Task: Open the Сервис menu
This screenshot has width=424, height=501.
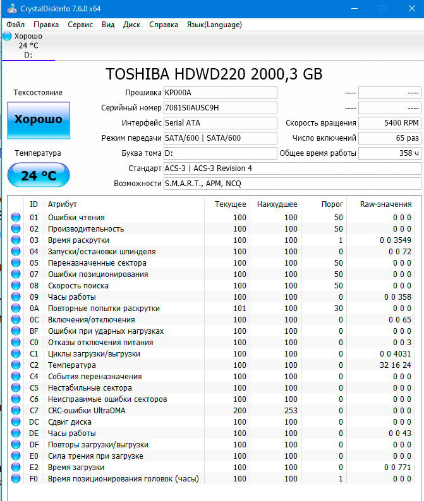Action: click(80, 25)
